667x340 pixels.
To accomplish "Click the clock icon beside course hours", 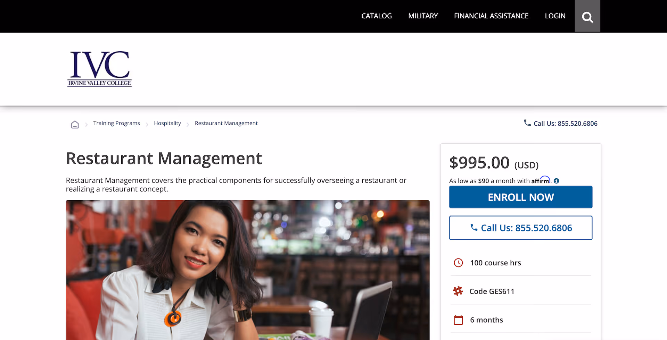I will pyautogui.click(x=458, y=263).
